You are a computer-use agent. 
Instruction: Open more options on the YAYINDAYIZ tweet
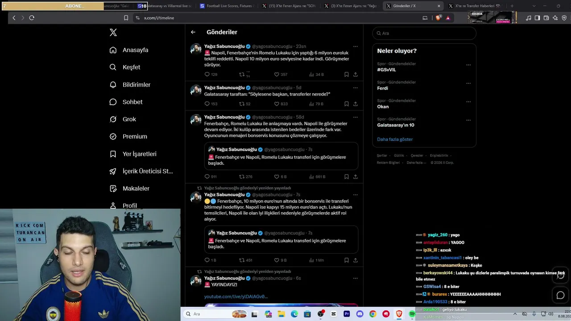coord(356,278)
